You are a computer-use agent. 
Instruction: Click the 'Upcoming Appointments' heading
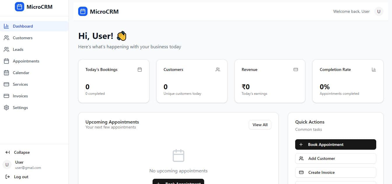point(112,122)
